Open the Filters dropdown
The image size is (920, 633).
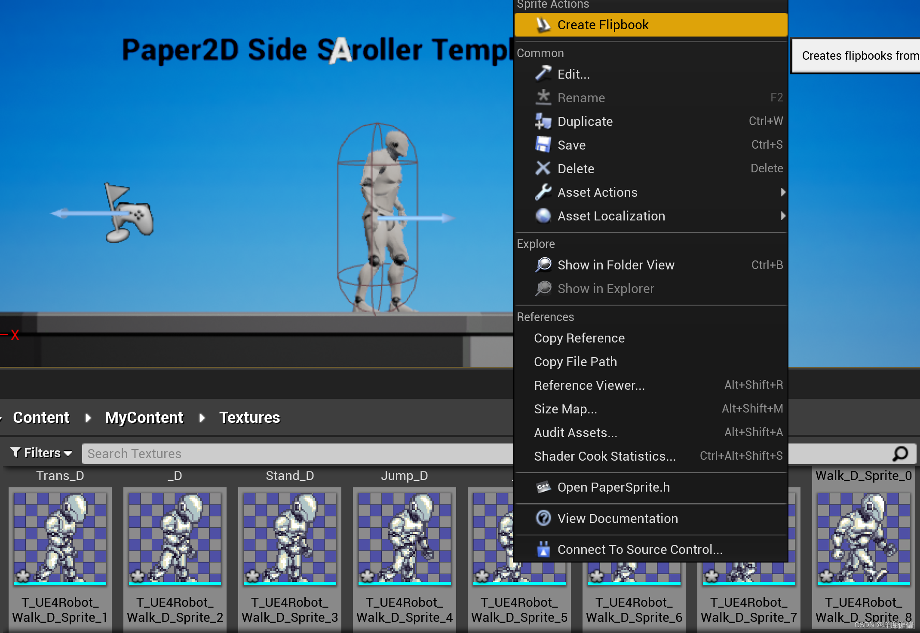pos(40,453)
